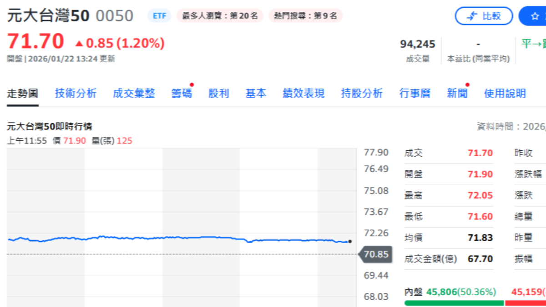The image size is (546, 307).
Task: Open the 基本 tab
Action: click(x=256, y=94)
